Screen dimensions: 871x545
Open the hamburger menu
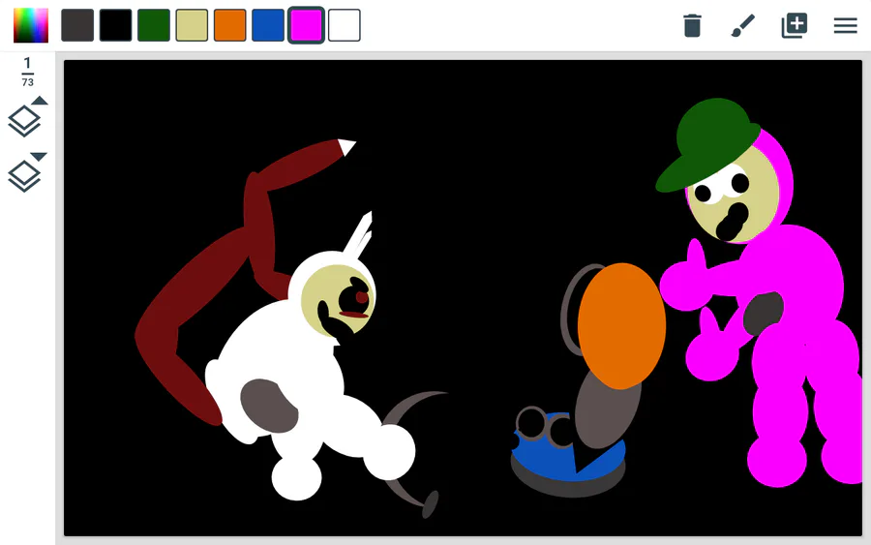click(846, 25)
